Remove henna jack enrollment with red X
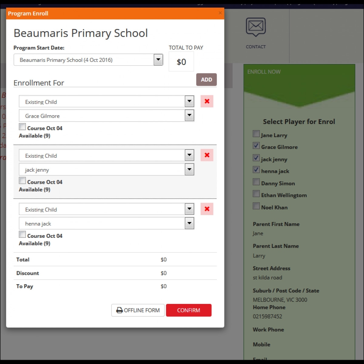Image resolution: width=364 pixels, height=364 pixels. (x=207, y=209)
